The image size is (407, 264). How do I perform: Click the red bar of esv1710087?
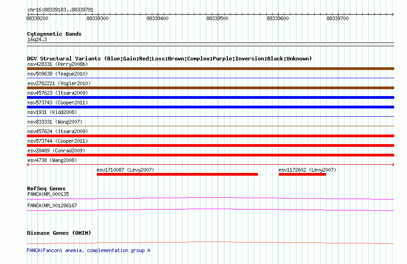click(x=177, y=174)
